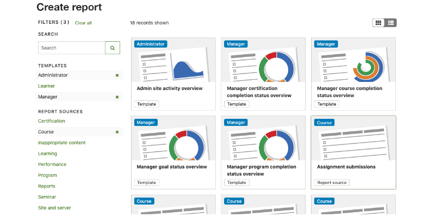Select the Manager course completion status card

pos(353,74)
